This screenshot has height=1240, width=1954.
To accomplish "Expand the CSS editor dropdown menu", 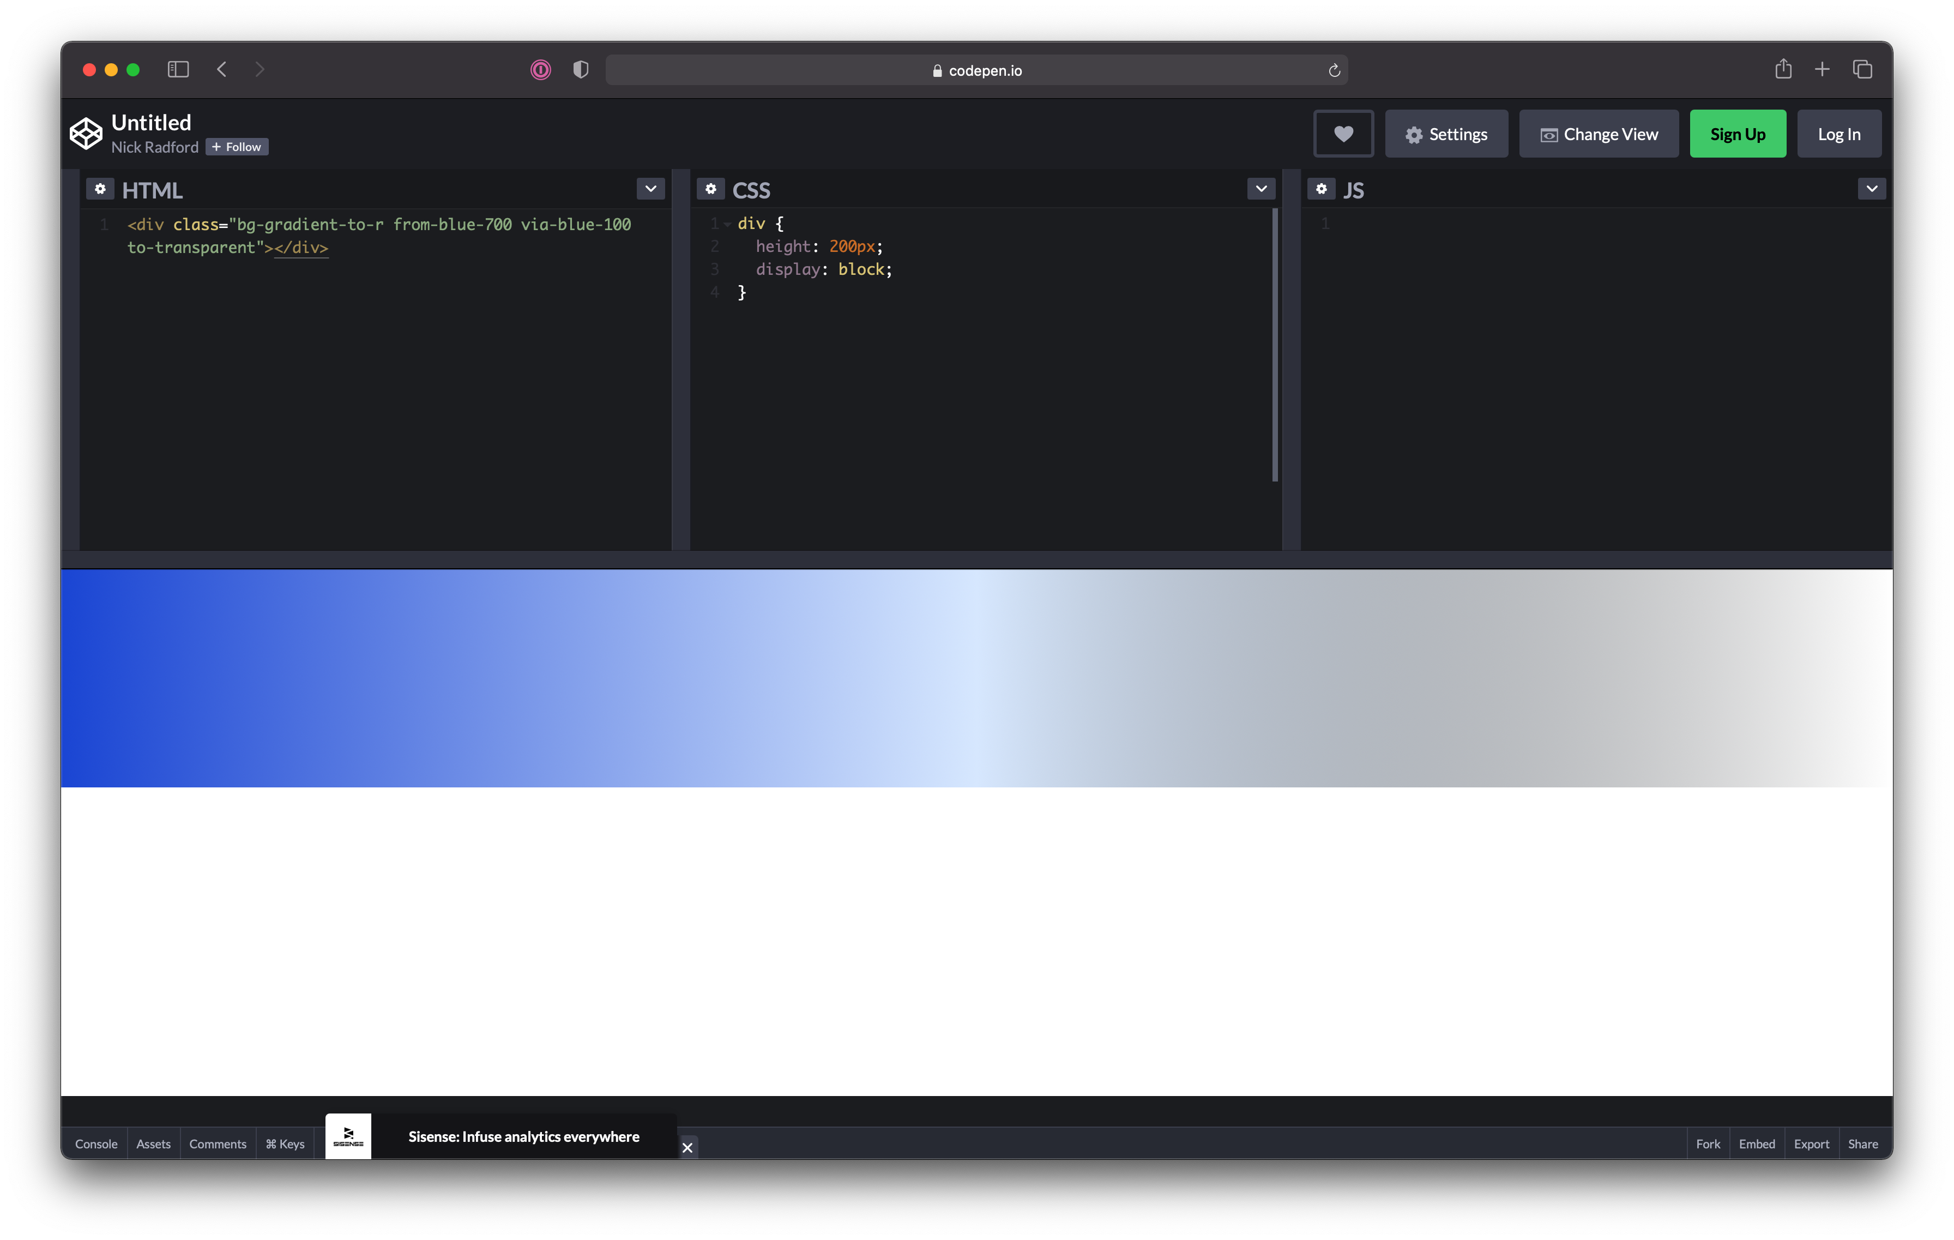I will (x=1261, y=189).
